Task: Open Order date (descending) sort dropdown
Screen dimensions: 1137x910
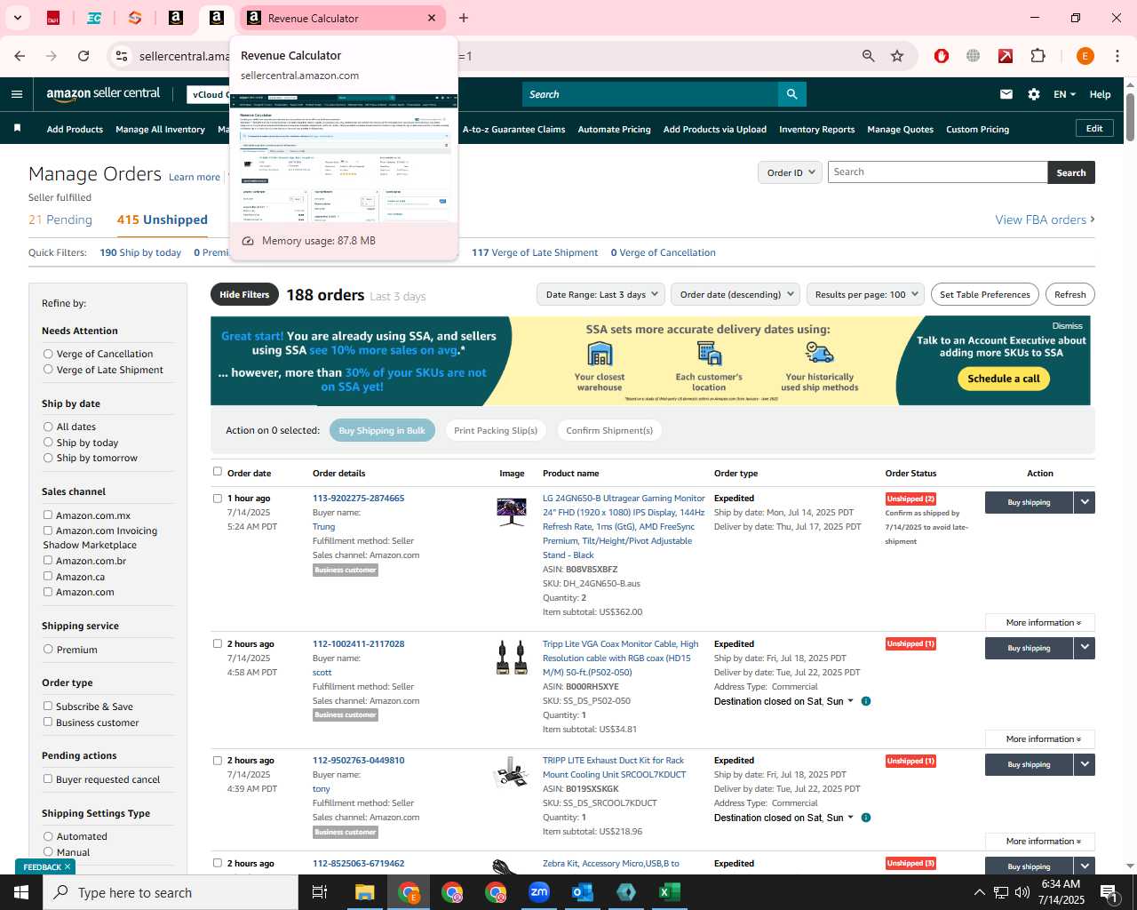Action: [735, 294]
